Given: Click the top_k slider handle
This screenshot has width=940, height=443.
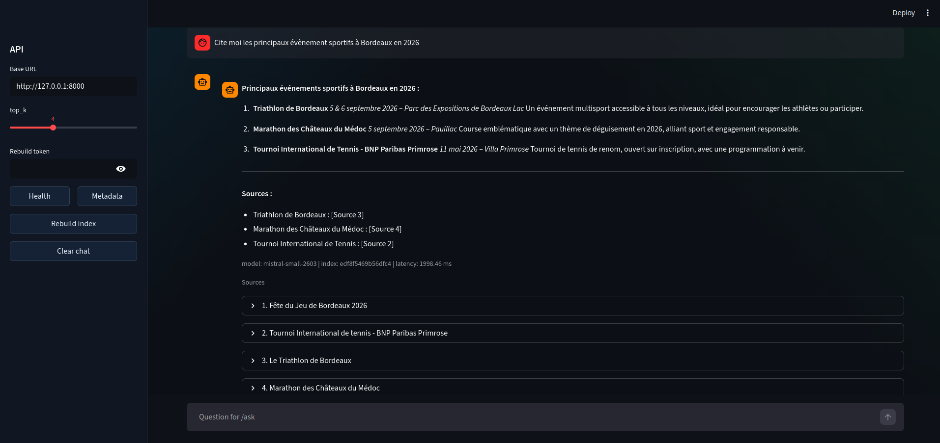Looking at the screenshot, I should [53, 128].
